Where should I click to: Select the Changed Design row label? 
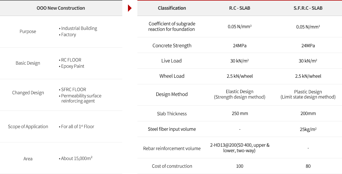coord(28,93)
